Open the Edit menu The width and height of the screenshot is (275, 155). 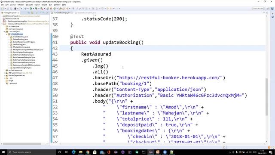pos(7,5)
